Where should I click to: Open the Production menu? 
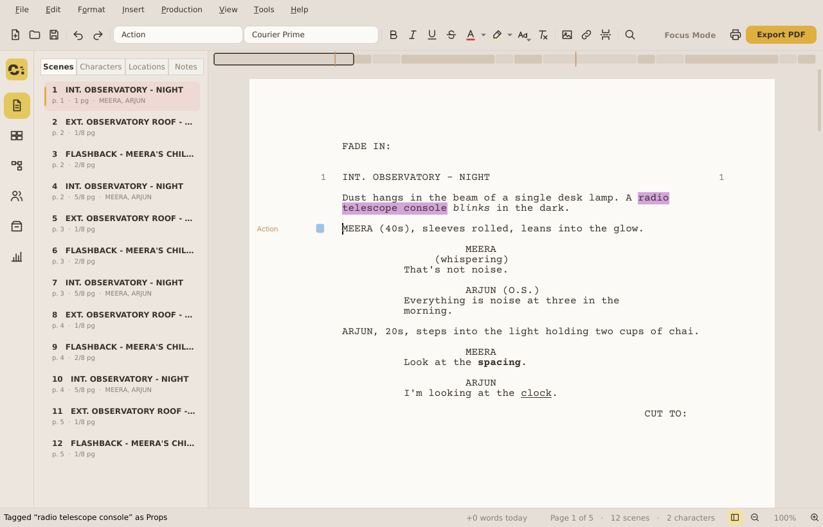click(x=181, y=10)
